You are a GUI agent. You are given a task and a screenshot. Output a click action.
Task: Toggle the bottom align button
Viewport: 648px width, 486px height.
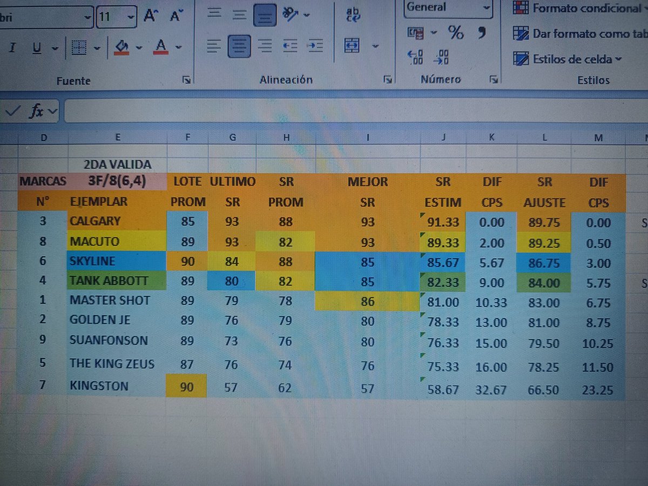pyautogui.click(x=265, y=16)
